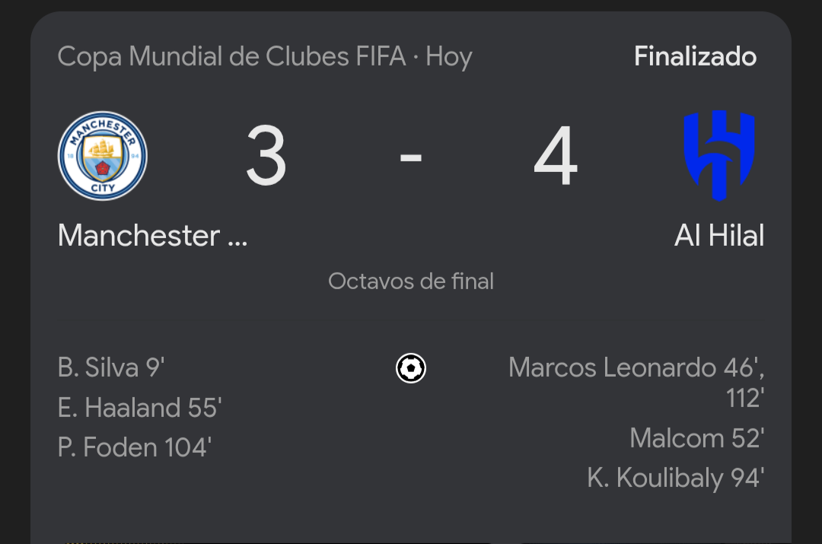Select scorer K. Koulibaly 94'

click(676, 478)
